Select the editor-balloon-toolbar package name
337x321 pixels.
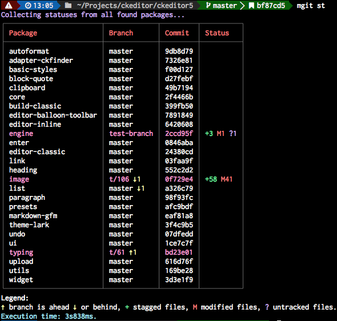coord(53,115)
